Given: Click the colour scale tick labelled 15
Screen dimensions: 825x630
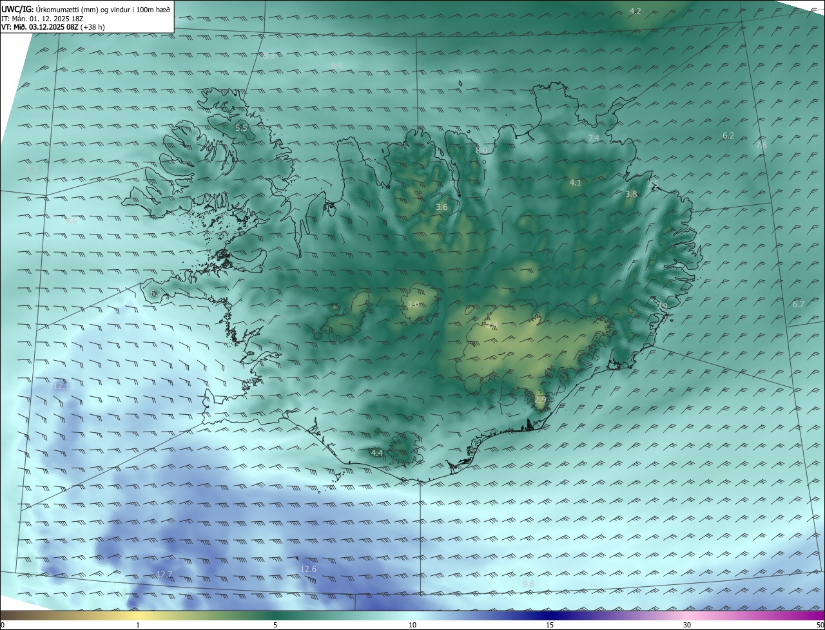Looking at the screenshot, I should pos(550,625).
